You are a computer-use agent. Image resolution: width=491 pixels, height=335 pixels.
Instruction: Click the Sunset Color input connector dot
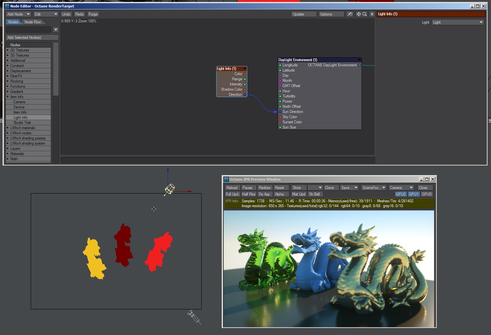(280, 122)
